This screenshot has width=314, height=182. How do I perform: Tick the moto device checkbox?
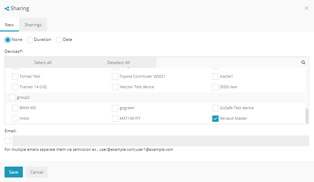pos(15,119)
